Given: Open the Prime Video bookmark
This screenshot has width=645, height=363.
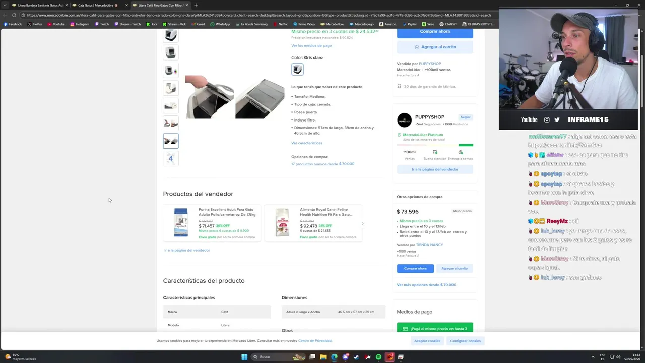Looking at the screenshot, I should click(x=304, y=24).
